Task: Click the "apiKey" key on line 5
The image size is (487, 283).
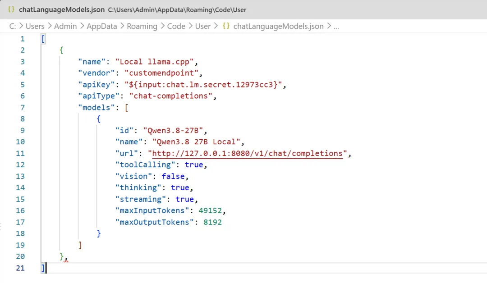Action: coord(96,84)
